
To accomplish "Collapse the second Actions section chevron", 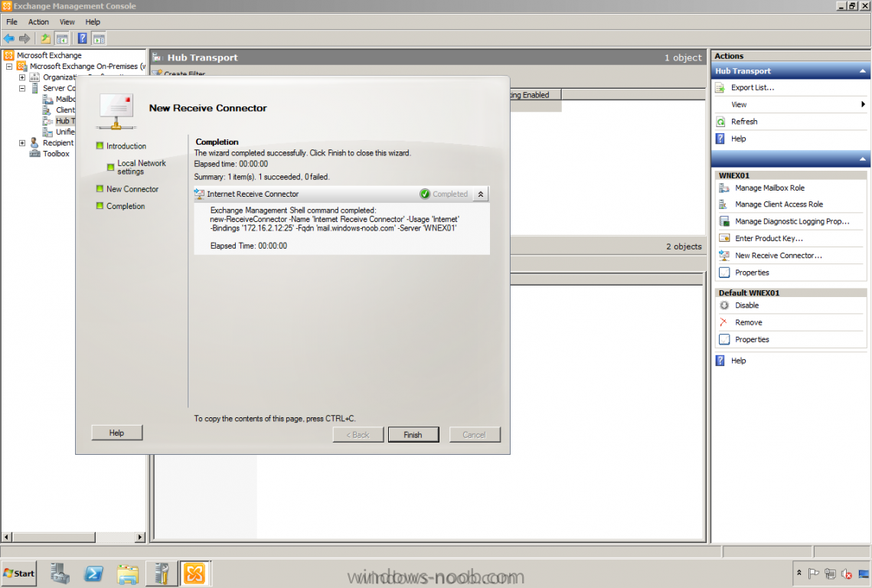I will click(x=863, y=159).
